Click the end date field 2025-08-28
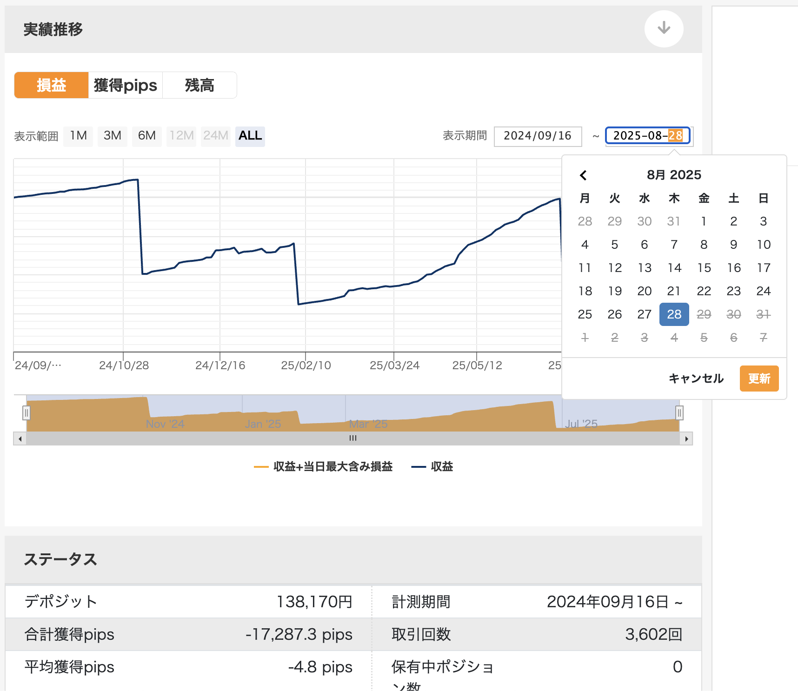Viewport: 798px width, 691px height. click(648, 136)
